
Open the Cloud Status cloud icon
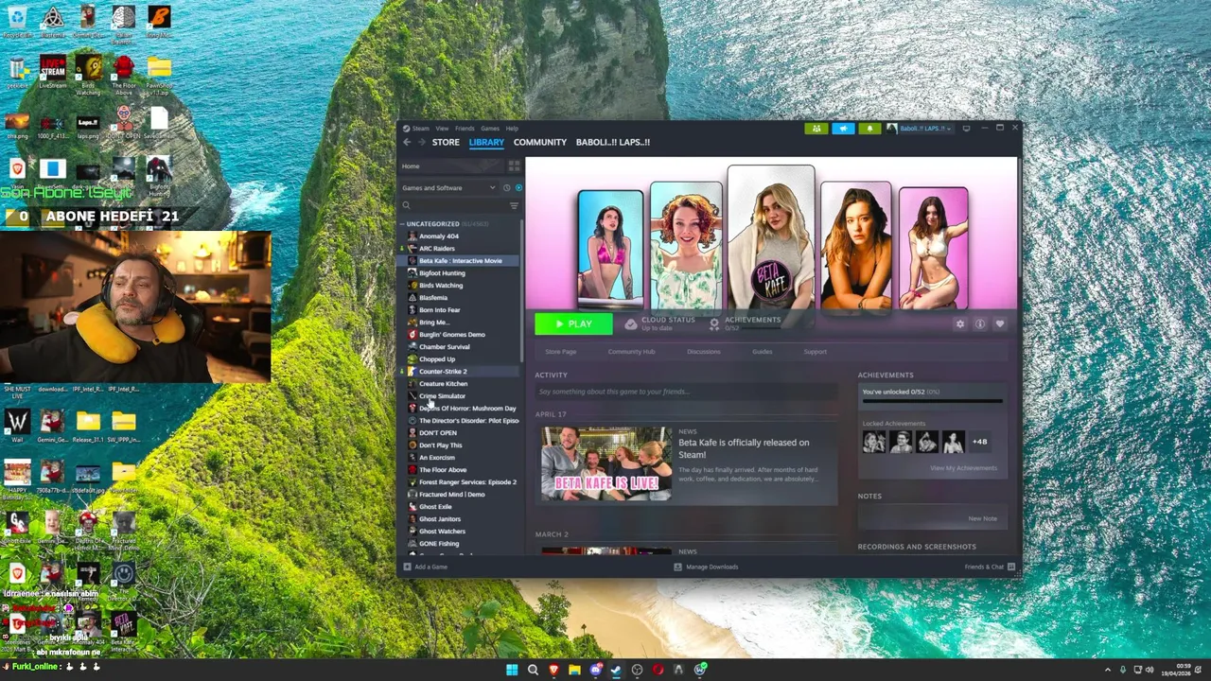tap(630, 323)
